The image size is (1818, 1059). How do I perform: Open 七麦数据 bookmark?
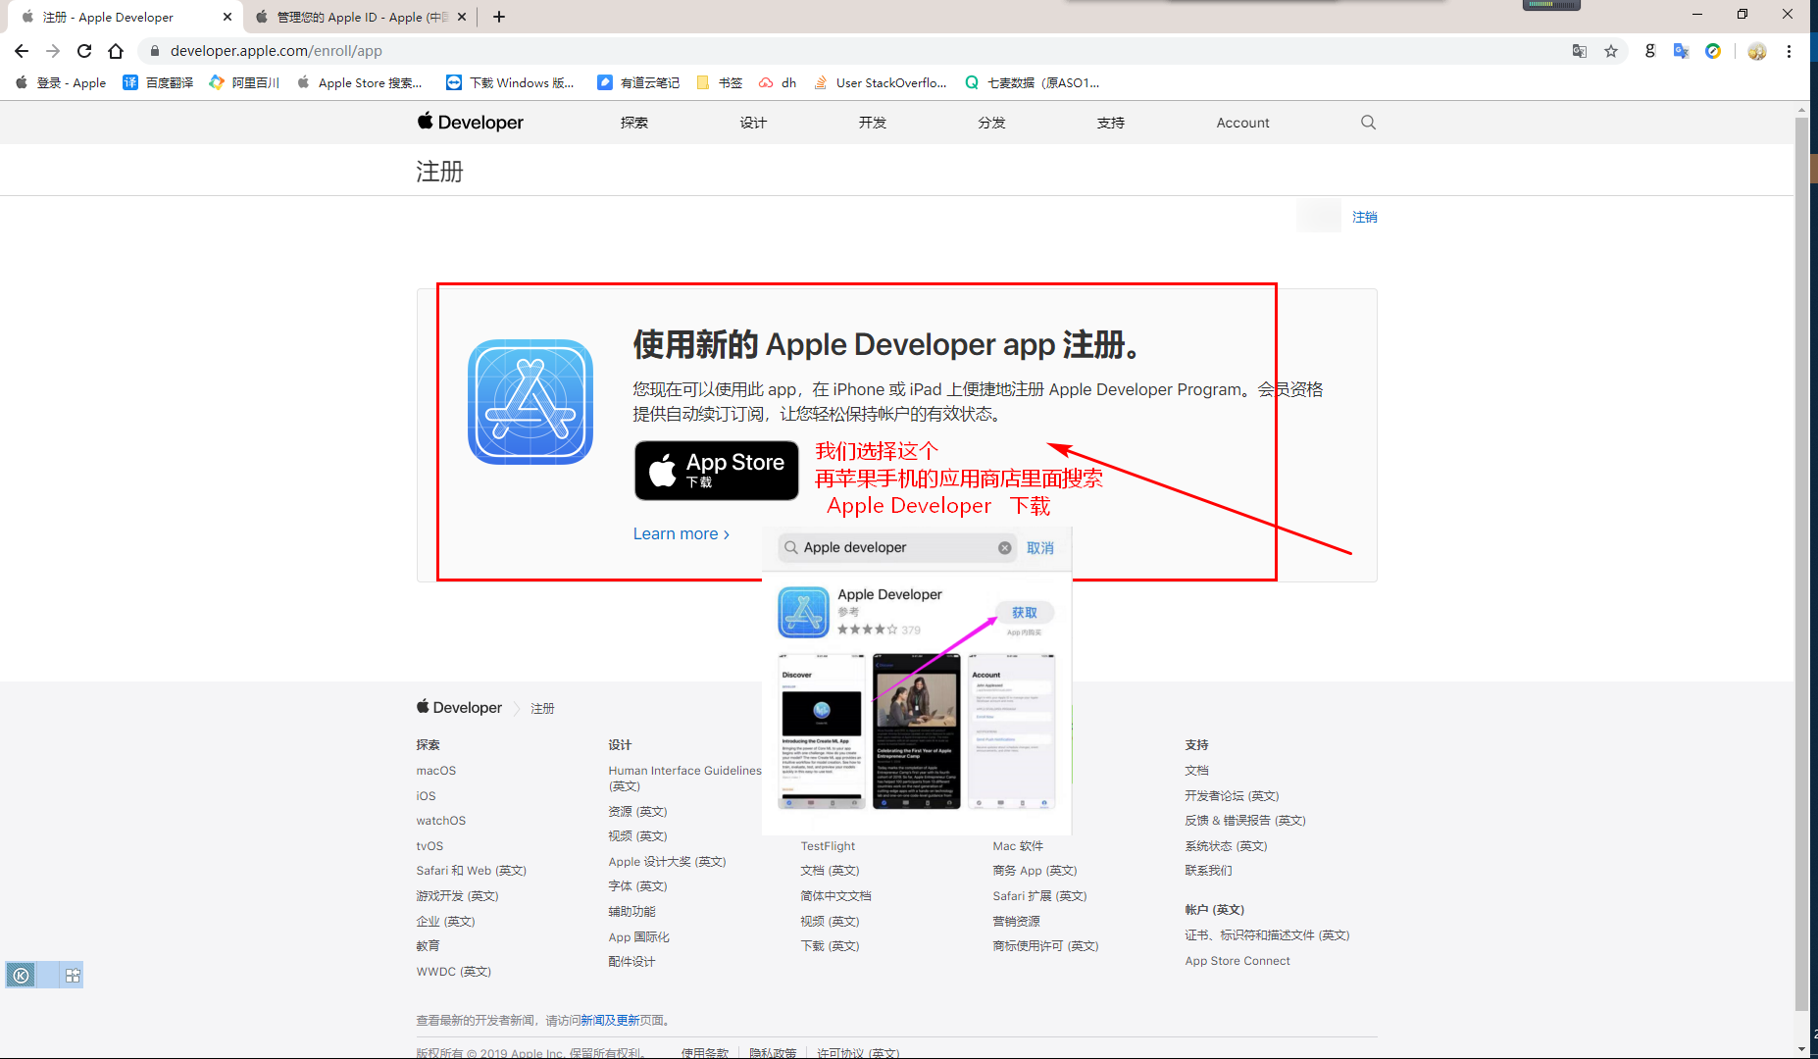[1033, 83]
